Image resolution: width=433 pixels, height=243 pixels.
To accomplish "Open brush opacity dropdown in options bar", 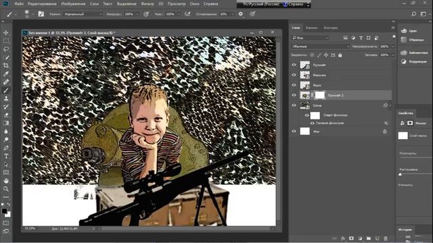I will click(x=137, y=13).
